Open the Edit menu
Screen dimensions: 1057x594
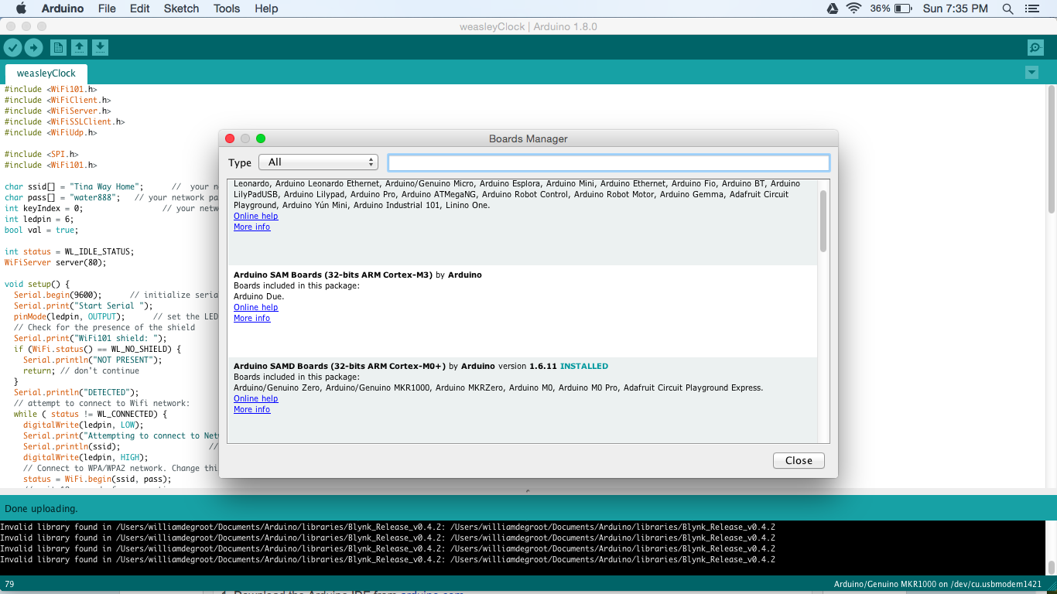(x=140, y=9)
